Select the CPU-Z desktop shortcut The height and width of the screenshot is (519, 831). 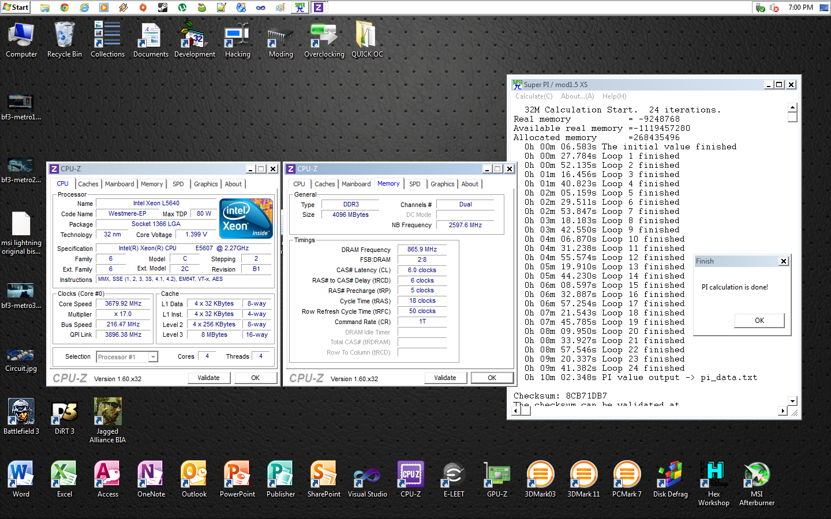pos(410,479)
